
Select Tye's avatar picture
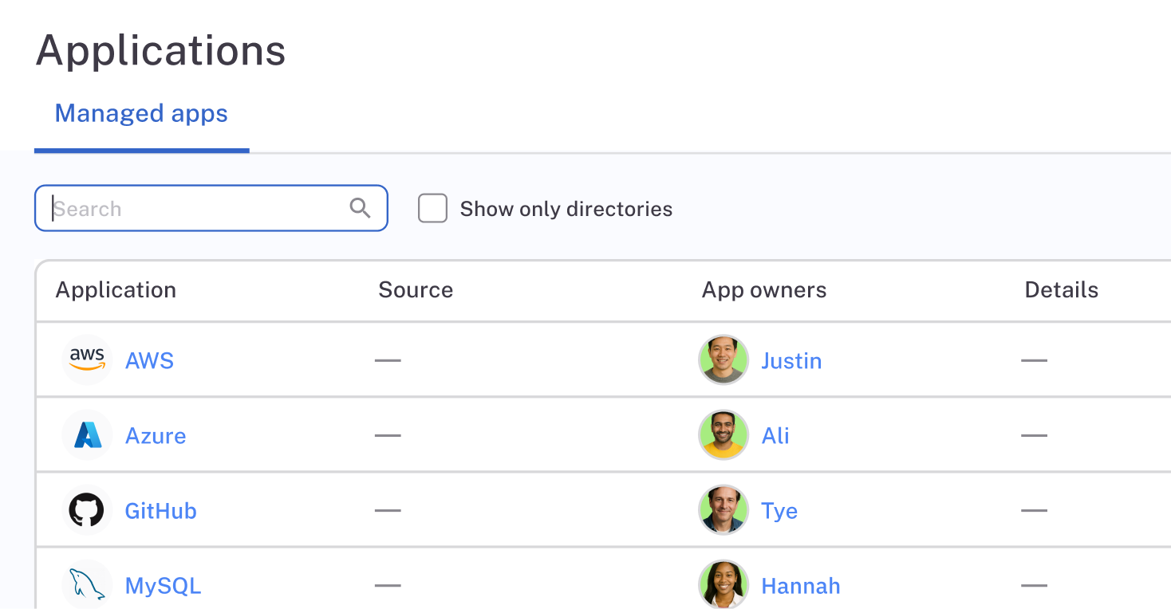tap(723, 509)
